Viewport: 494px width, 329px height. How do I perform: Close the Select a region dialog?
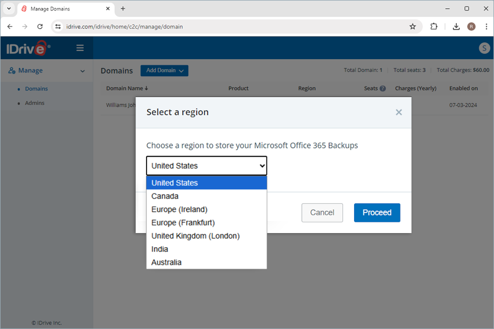pyautogui.click(x=398, y=112)
